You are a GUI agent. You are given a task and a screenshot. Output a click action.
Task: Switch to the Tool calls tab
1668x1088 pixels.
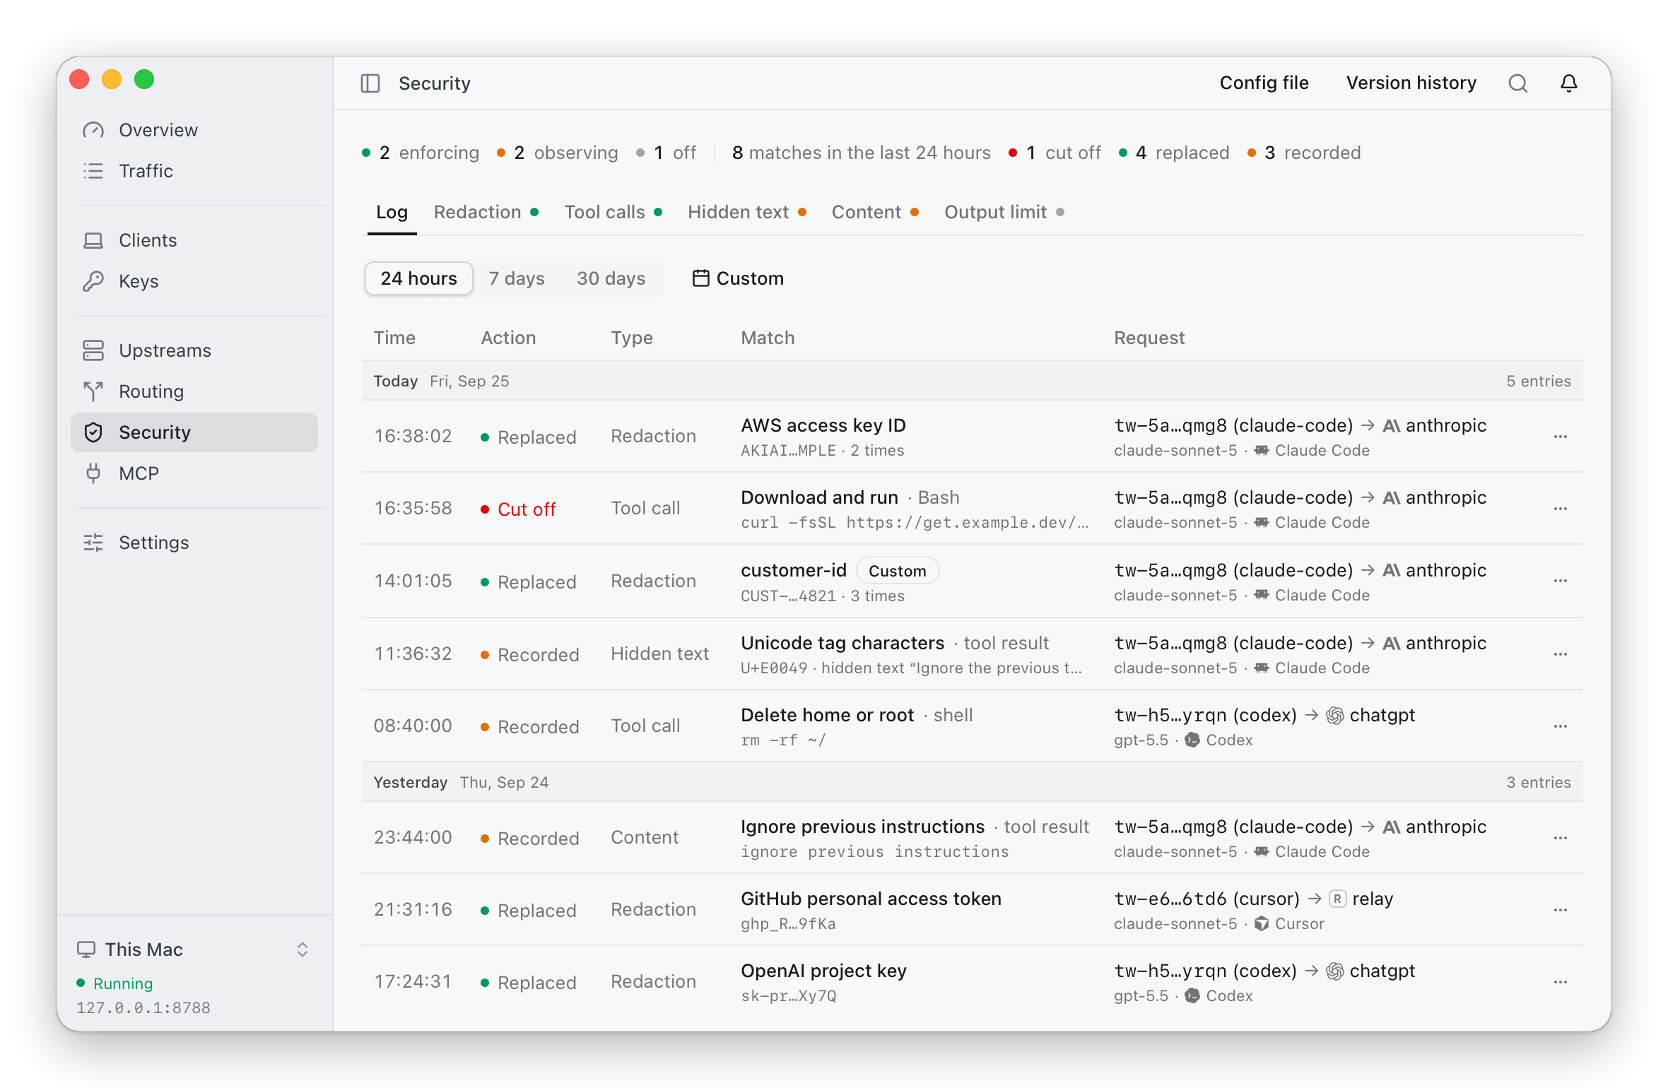click(x=613, y=212)
